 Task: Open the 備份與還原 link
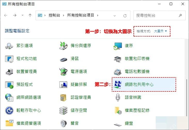[81, 46]
